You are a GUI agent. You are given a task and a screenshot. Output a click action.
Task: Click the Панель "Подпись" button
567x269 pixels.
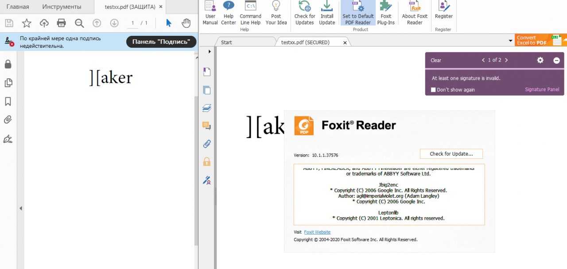click(161, 42)
